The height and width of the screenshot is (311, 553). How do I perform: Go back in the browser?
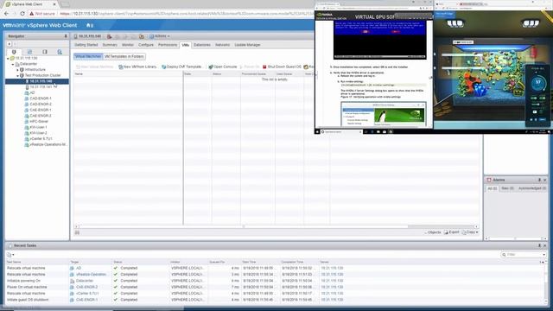6,14
